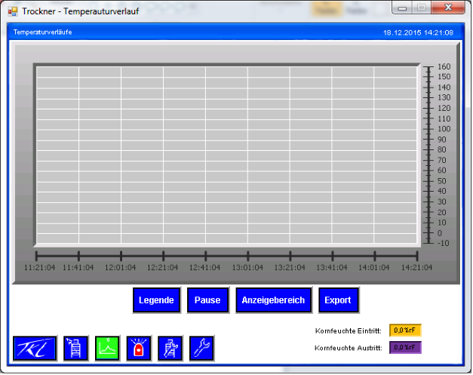This screenshot has width=473, height=375.
Task: Click the TKL logo icon
Action: [x=35, y=348]
